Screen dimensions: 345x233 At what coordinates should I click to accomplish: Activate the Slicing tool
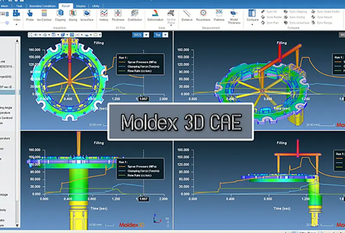[x=73, y=16]
